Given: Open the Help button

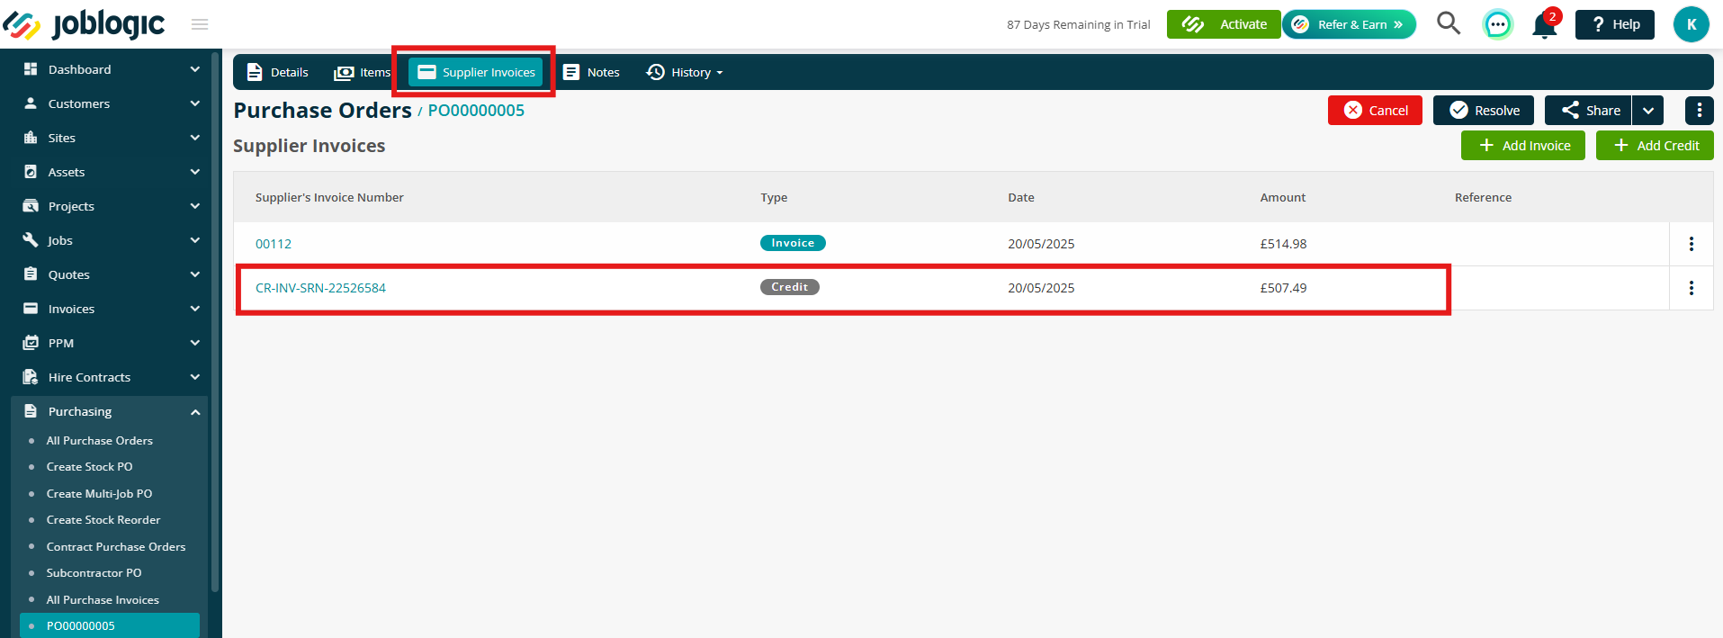Looking at the screenshot, I should (x=1615, y=24).
